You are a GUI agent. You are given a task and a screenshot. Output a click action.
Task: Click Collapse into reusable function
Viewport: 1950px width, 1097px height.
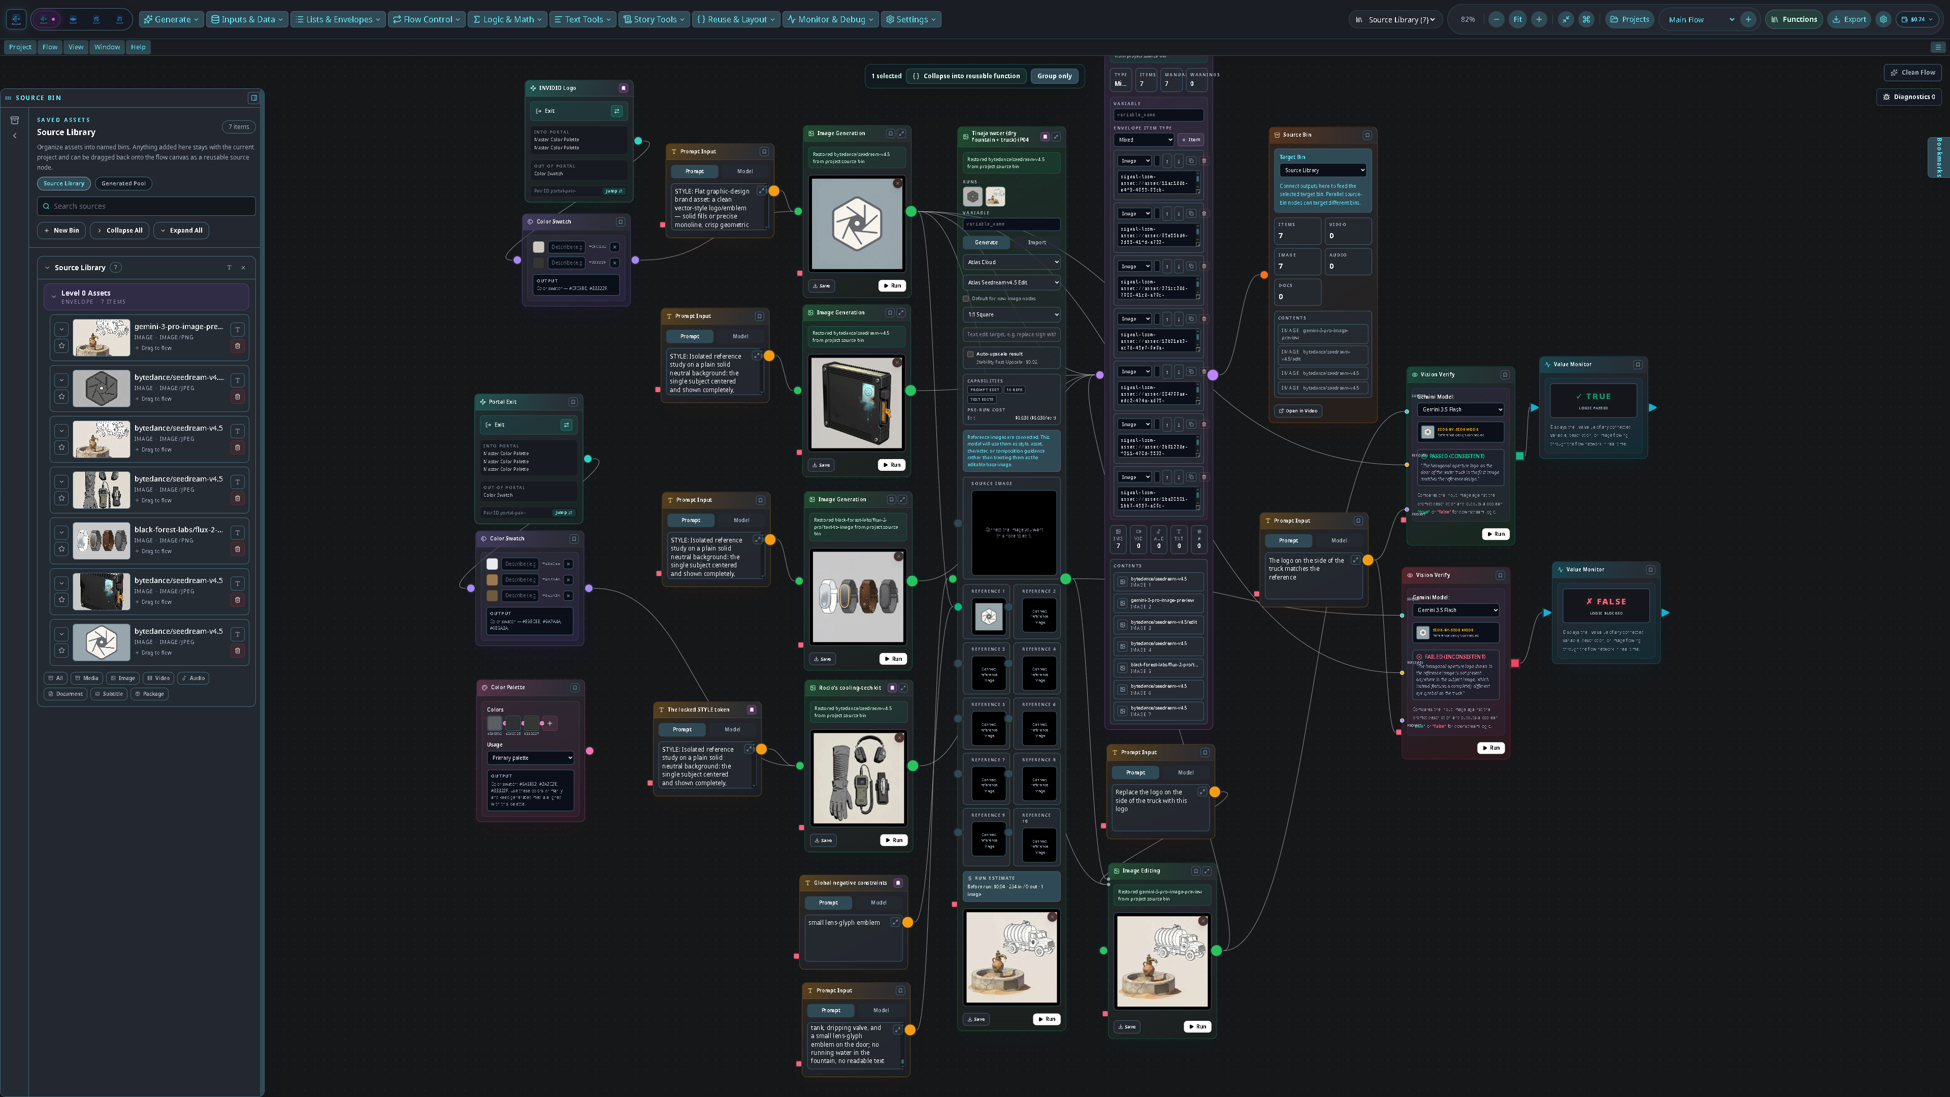tap(966, 76)
